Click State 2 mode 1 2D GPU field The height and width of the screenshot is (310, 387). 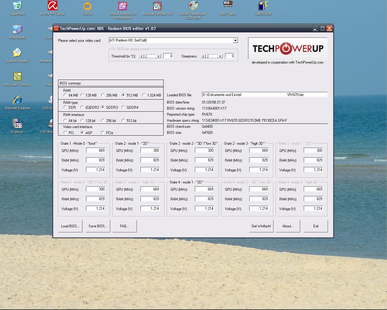pyautogui.click(x=150, y=150)
